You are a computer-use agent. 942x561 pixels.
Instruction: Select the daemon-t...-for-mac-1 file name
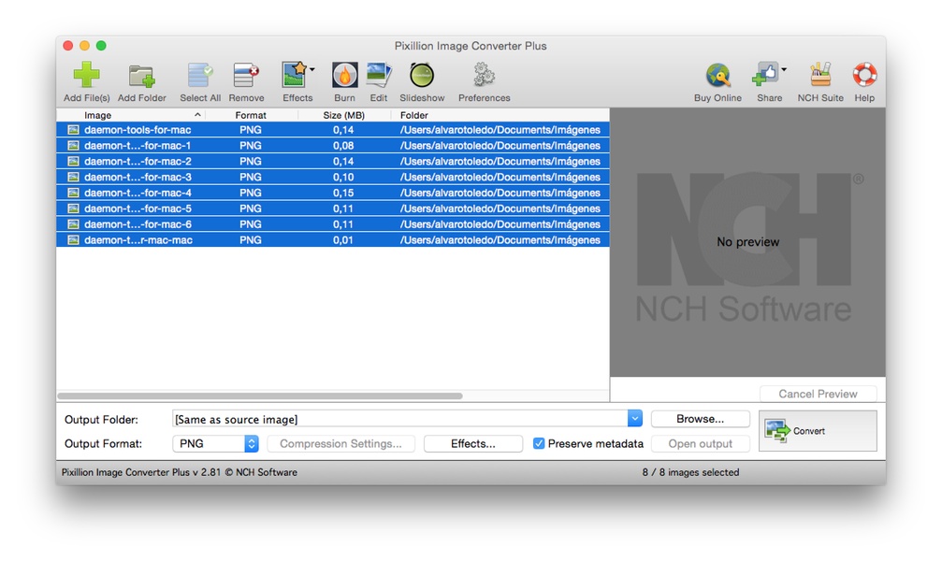tap(138, 145)
